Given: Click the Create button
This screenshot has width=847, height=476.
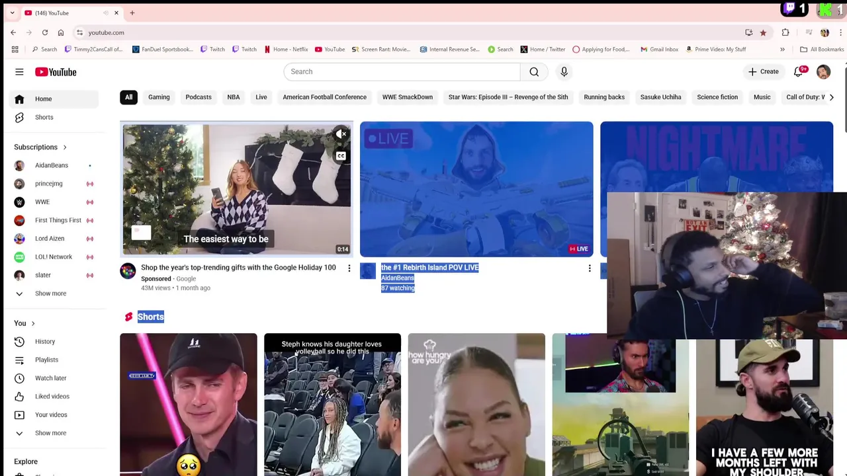Looking at the screenshot, I should [763, 71].
